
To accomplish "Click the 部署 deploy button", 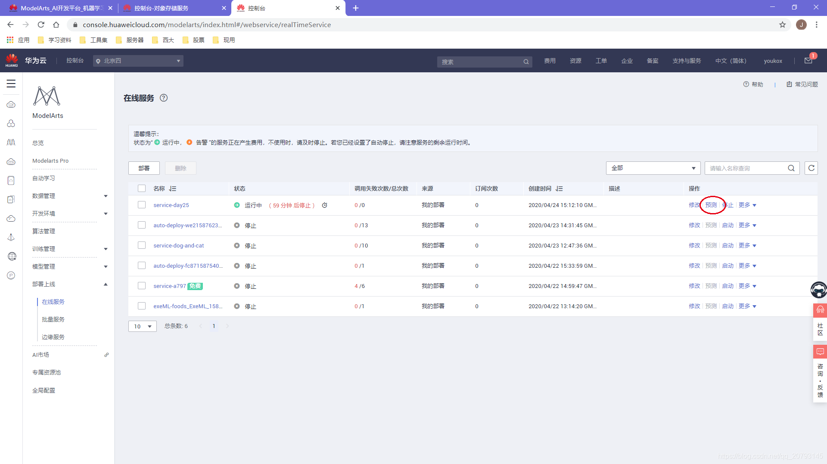I will [x=144, y=168].
